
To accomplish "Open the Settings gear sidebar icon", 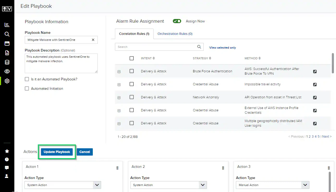I will [7, 81].
